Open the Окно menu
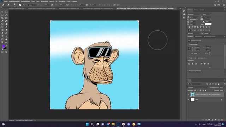The height and width of the screenshot is (127, 226). (69, 1)
